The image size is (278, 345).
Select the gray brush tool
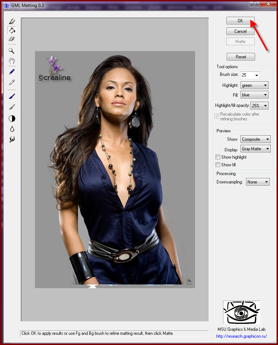(x=12, y=107)
